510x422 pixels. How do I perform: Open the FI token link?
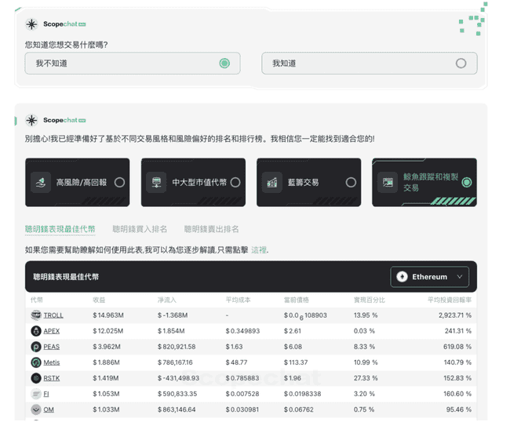(x=46, y=394)
